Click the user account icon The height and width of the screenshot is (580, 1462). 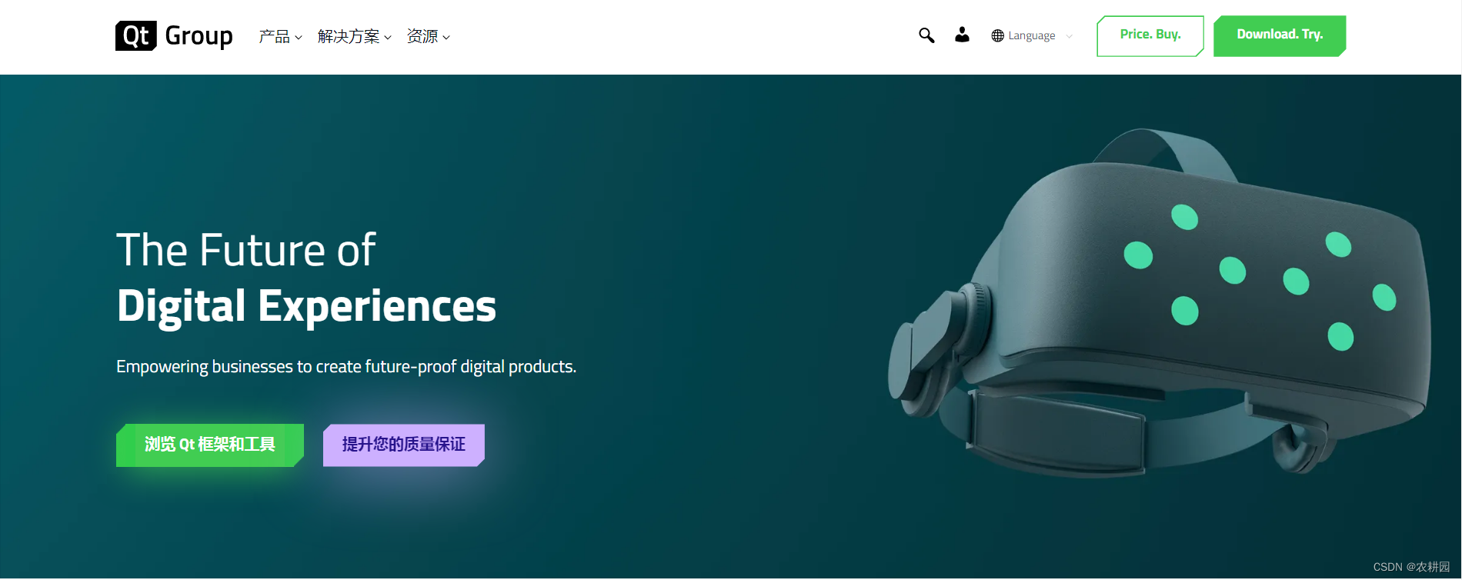pos(962,35)
